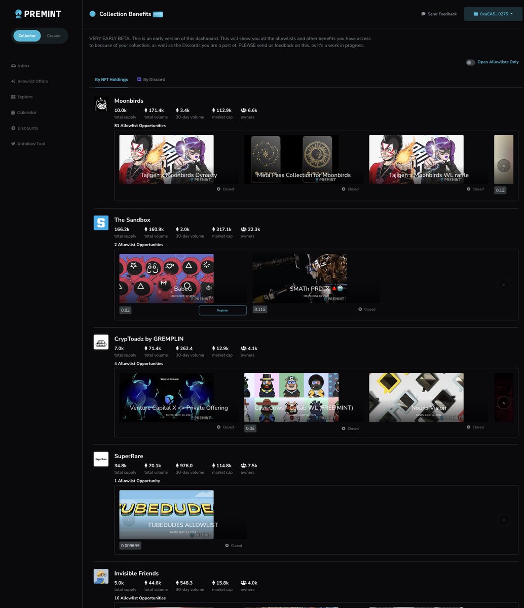Open the SuperRare collection title
This screenshot has width=524, height=608.
[x=129, y=456]
